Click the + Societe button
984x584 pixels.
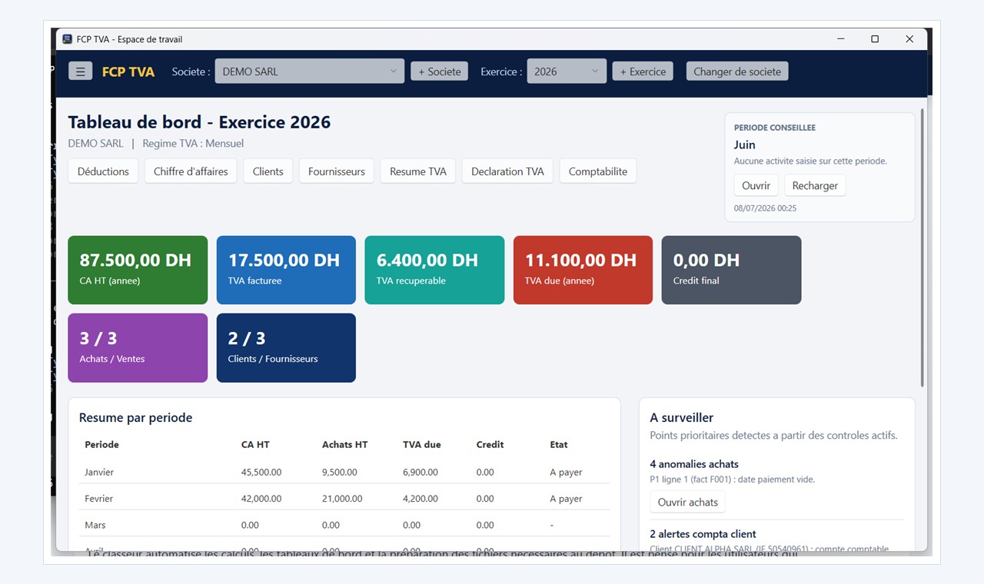[439, 71]
